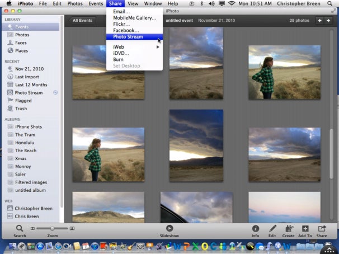The image size is (339, 254).
Task: Choose MobileMe Gallery... from Share menu
Action: point(134,18)
